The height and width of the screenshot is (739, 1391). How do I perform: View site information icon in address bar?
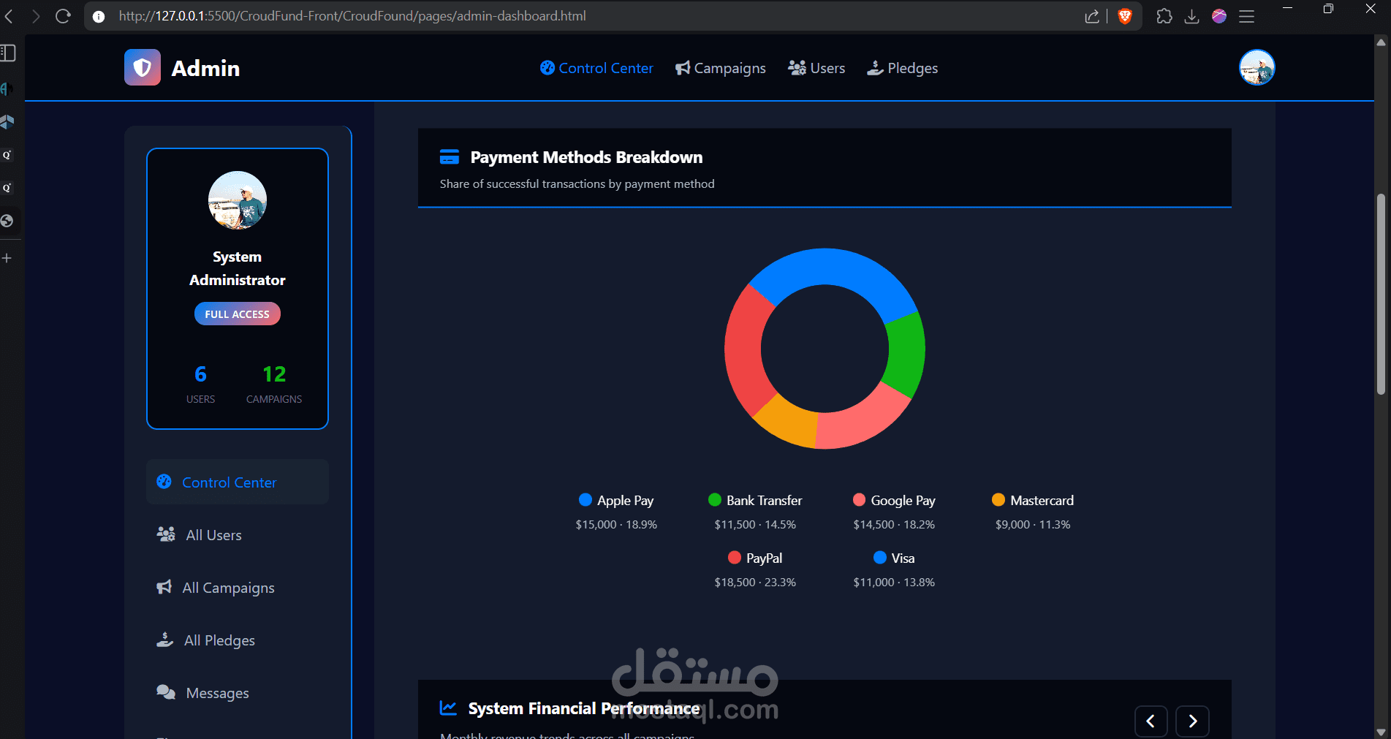pos(99,16)
